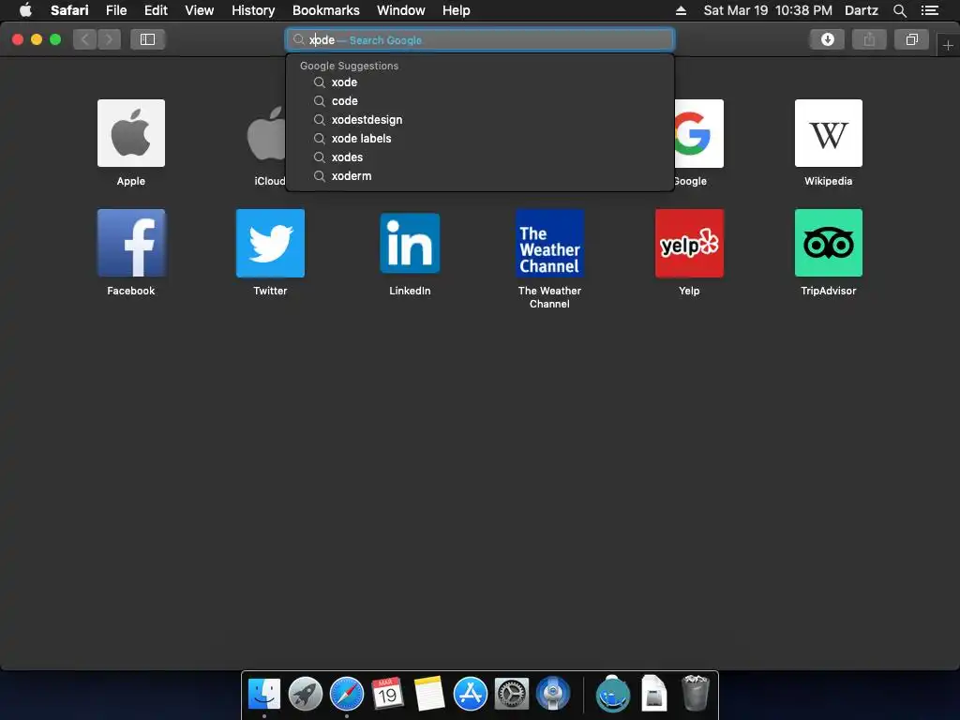Open the View menu
This screenshot has height=720, width=960.
199,10
